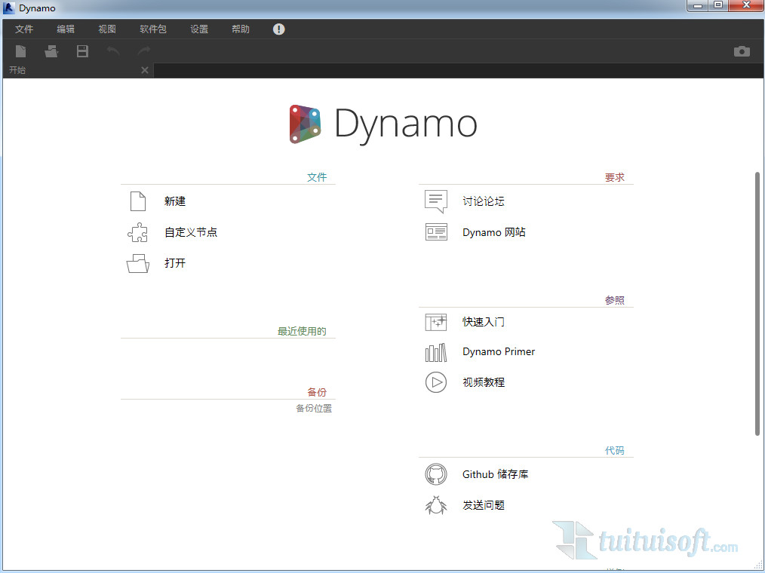Open the 文件 menu
Image resolution: width=765 pixels, height=573 pixels.
click(x=24, y=29)
